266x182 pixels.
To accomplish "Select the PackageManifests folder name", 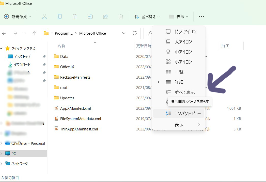I will point(75,77).
